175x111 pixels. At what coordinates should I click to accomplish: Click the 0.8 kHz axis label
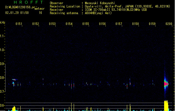tap(2, 78)
